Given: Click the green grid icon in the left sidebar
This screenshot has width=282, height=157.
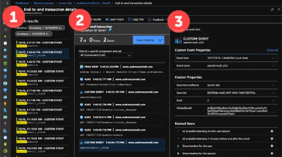Looking at the screenshot, I should click(x=5, y=63).
